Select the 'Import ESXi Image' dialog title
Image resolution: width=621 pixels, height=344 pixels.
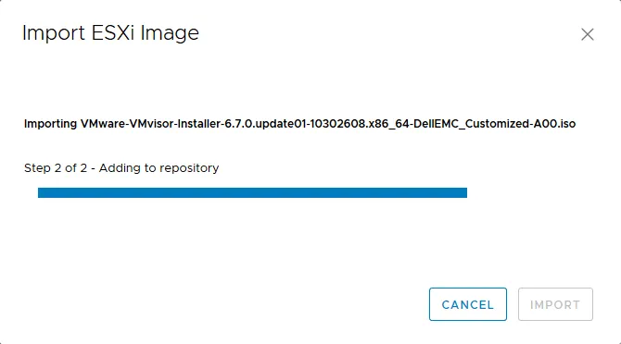tap(110, 32)
